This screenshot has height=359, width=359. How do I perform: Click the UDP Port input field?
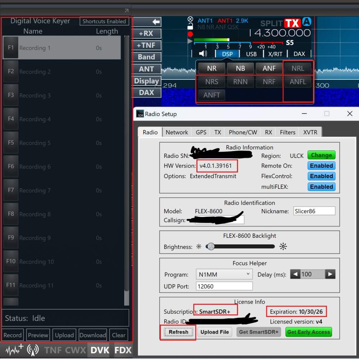point(224,286)
